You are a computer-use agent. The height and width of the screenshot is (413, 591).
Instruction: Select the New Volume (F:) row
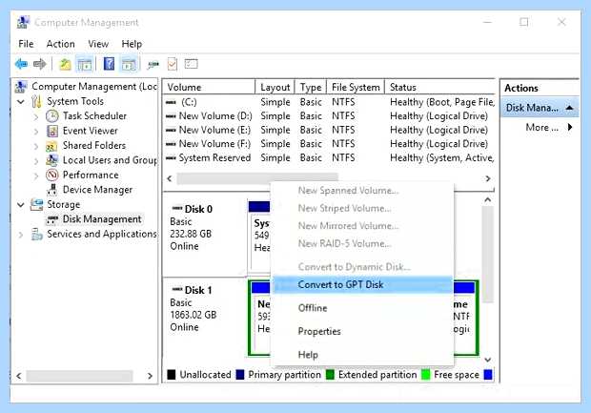click(330, 144)
